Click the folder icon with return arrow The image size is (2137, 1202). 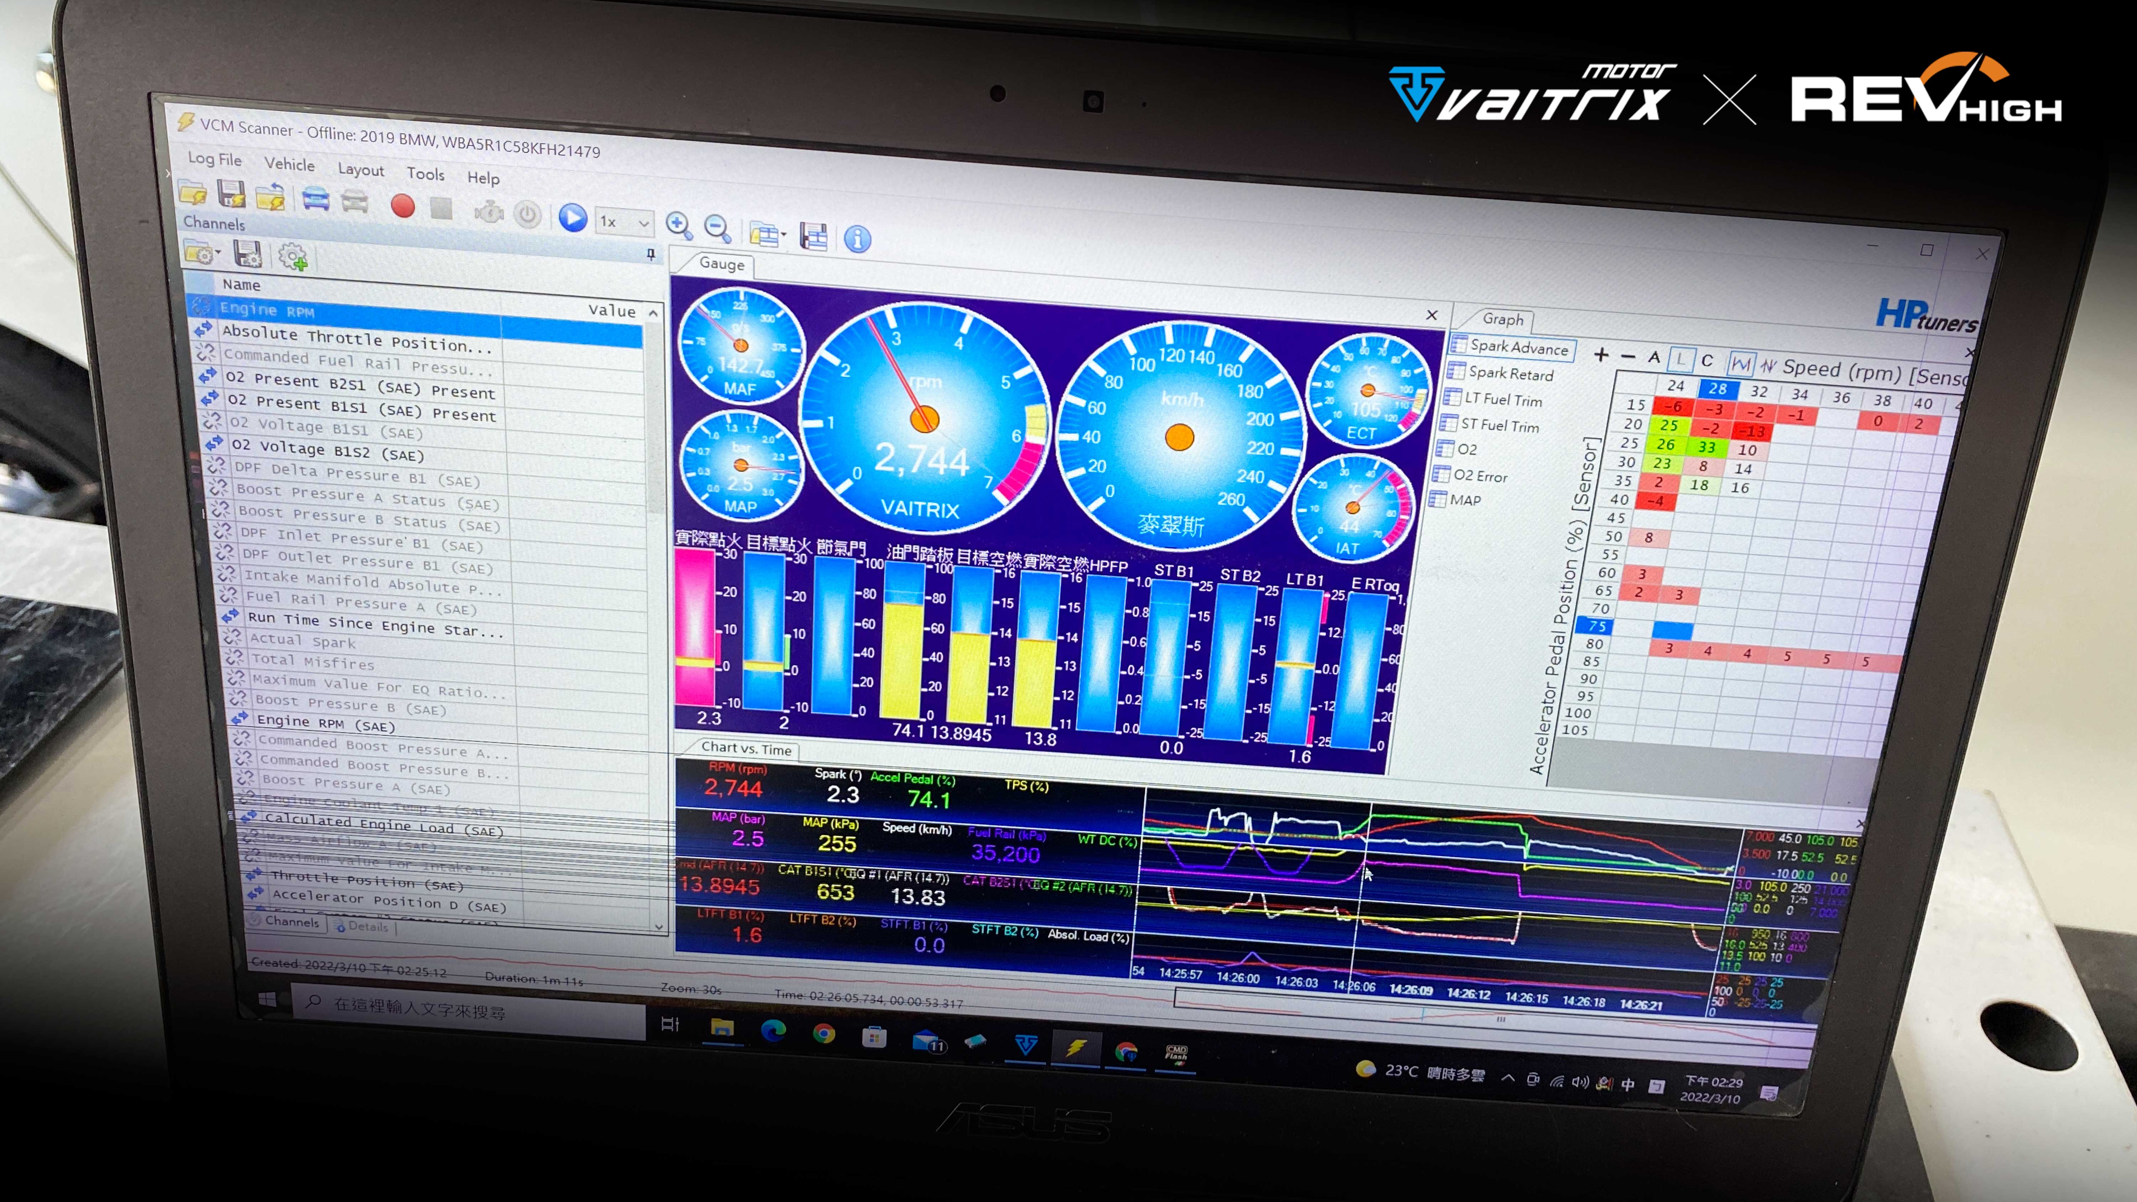pos(271,198)
